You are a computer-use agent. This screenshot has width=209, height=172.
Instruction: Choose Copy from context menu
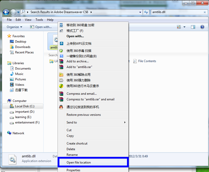(93, 136)
